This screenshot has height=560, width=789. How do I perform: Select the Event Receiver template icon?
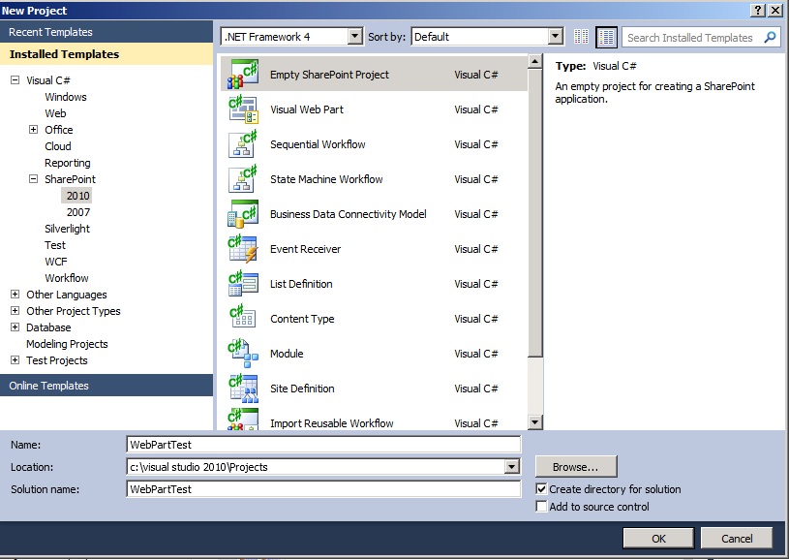243,249
